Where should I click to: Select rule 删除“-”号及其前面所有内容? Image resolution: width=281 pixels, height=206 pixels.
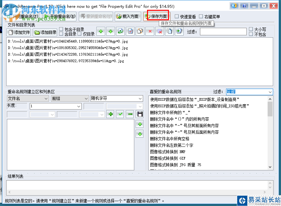tap(184, 126)
